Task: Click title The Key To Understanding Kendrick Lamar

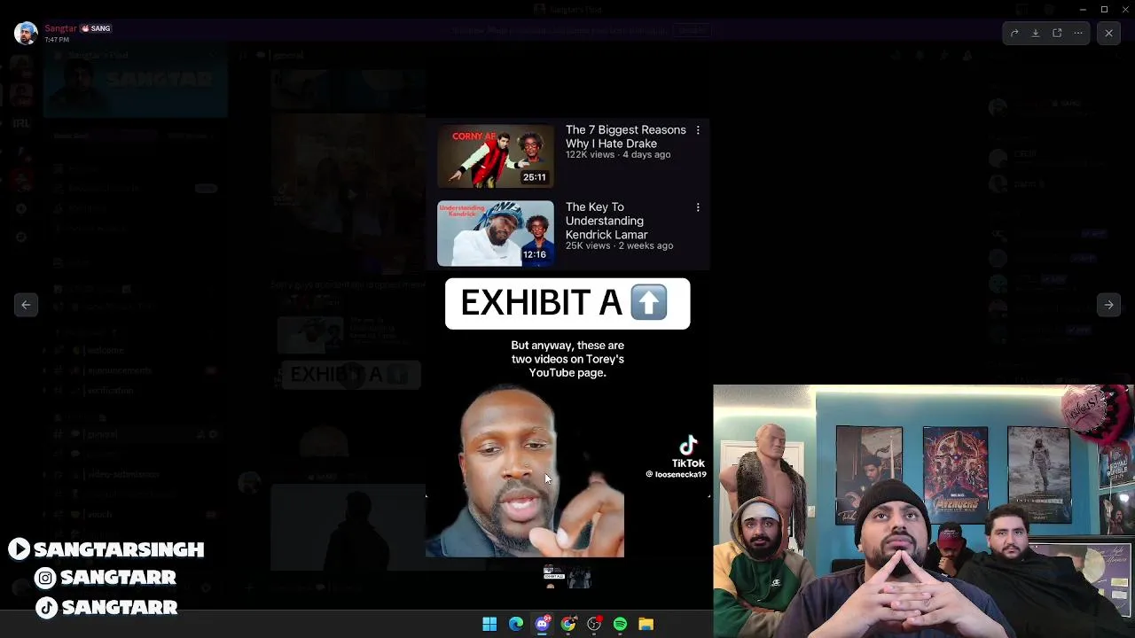Action: coord(607,221)
